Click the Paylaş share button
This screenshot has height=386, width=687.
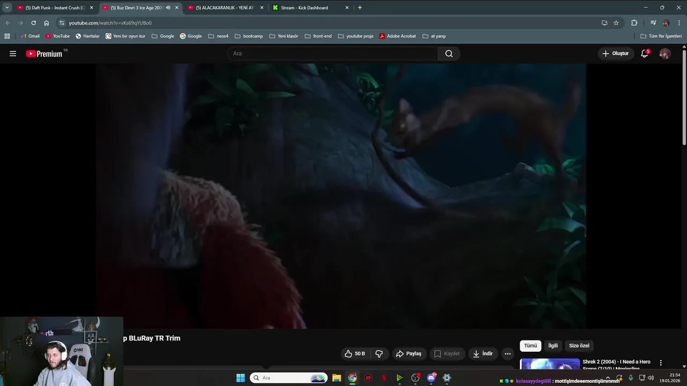coord(408,354)
